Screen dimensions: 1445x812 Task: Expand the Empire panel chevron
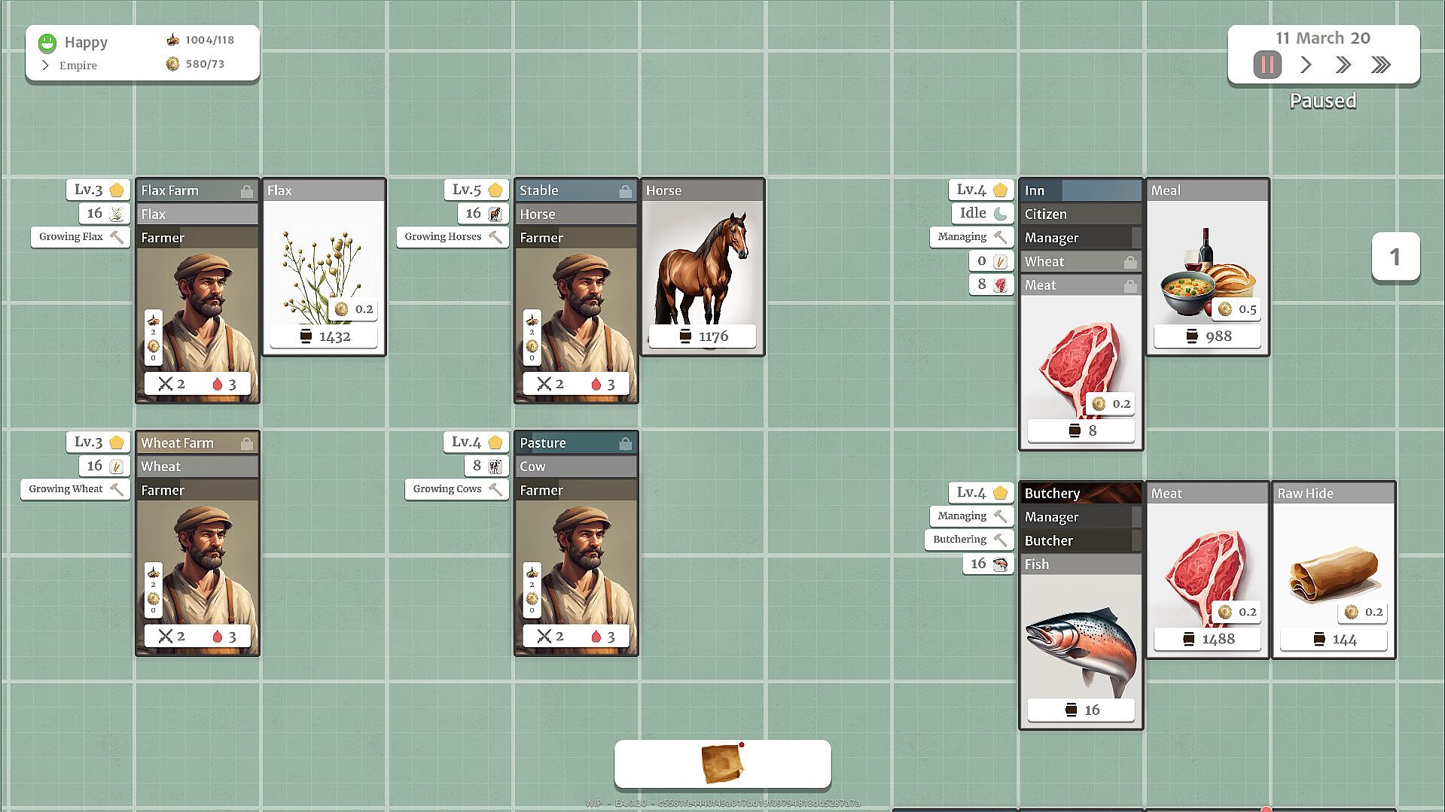tap(45, 65)
